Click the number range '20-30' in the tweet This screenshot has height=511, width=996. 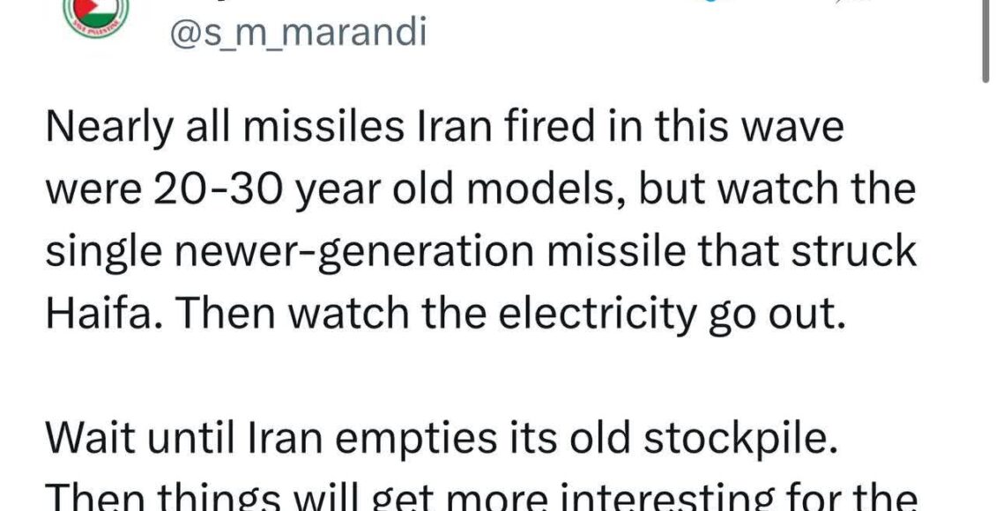point(217,189)
